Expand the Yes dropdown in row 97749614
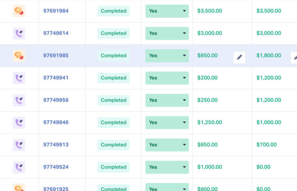Viewport: 297px width, 191px height. pyautogui.click(x=167, y=33)
